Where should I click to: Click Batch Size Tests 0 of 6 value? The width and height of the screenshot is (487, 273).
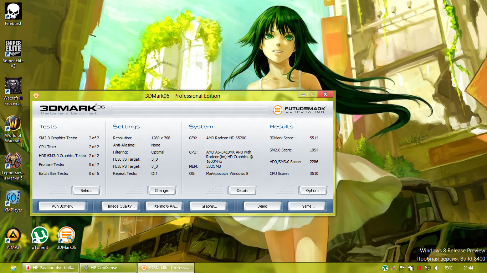click(x=94, y=173)
